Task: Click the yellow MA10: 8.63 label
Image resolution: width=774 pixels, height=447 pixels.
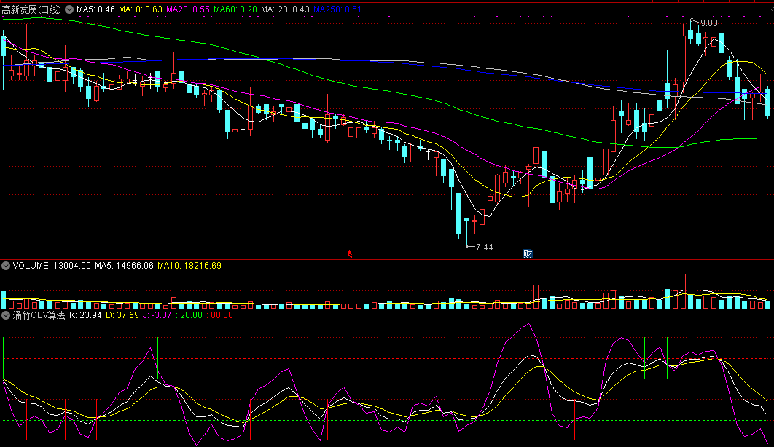Action: click(x=141, y=9)
